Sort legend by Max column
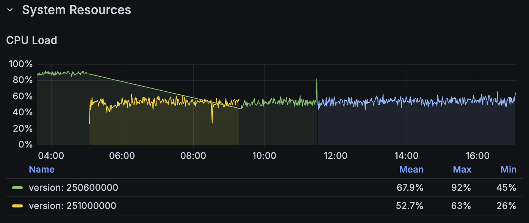 pyautogui.click(x=462, y=169)
